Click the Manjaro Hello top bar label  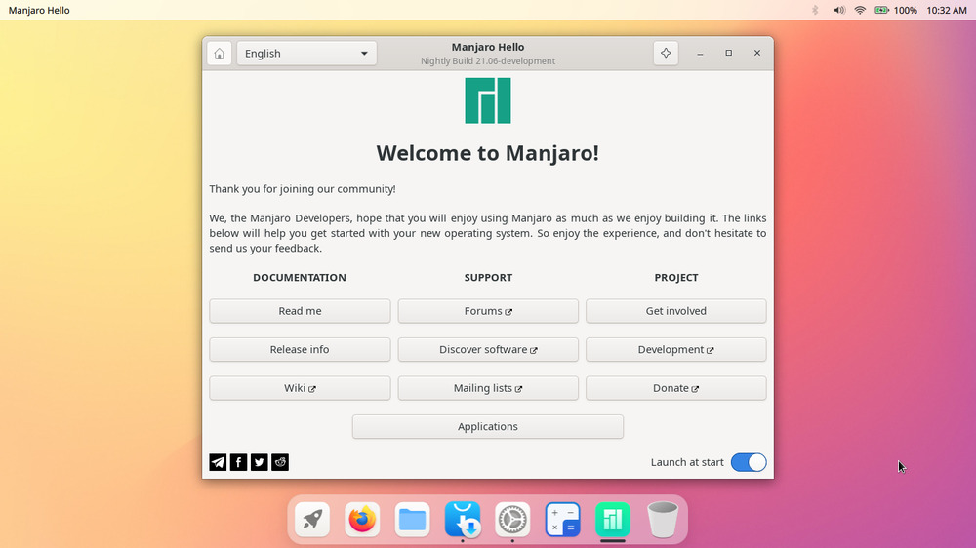pyautogui.click(x=39, y=10)
